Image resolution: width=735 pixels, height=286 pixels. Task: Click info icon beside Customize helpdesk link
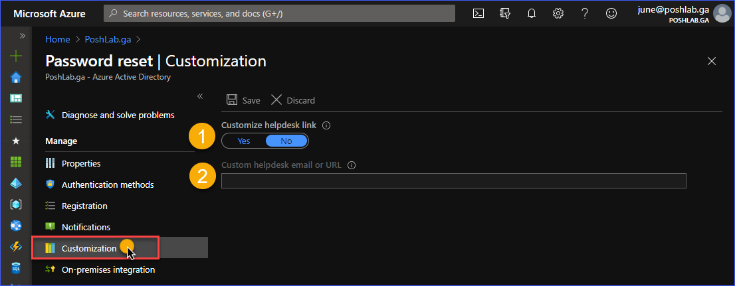tap(327, 125)
